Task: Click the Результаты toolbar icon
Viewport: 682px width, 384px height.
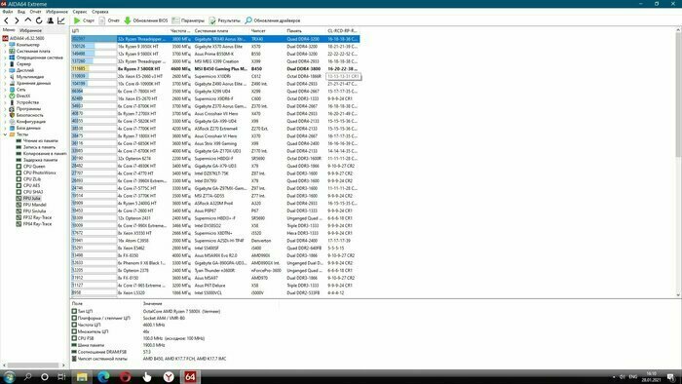Action: point(212,20)
